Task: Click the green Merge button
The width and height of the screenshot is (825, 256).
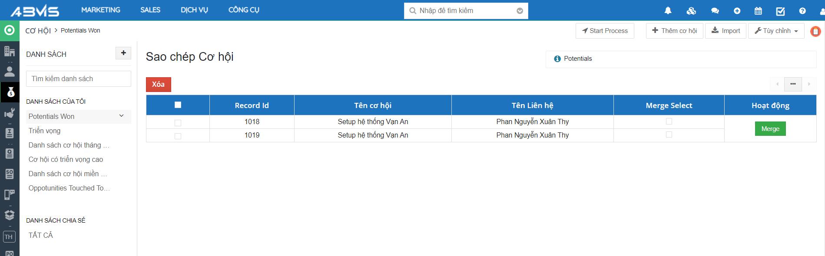Action: 770,129
